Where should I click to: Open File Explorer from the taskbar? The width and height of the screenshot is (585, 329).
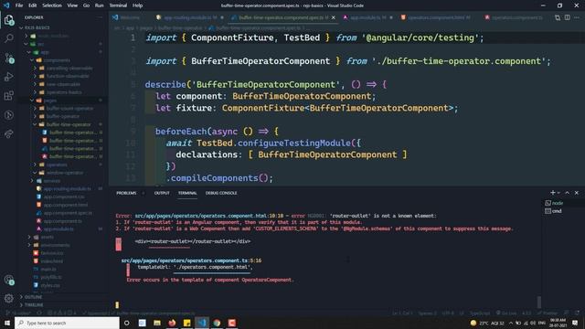pos(156,323)
